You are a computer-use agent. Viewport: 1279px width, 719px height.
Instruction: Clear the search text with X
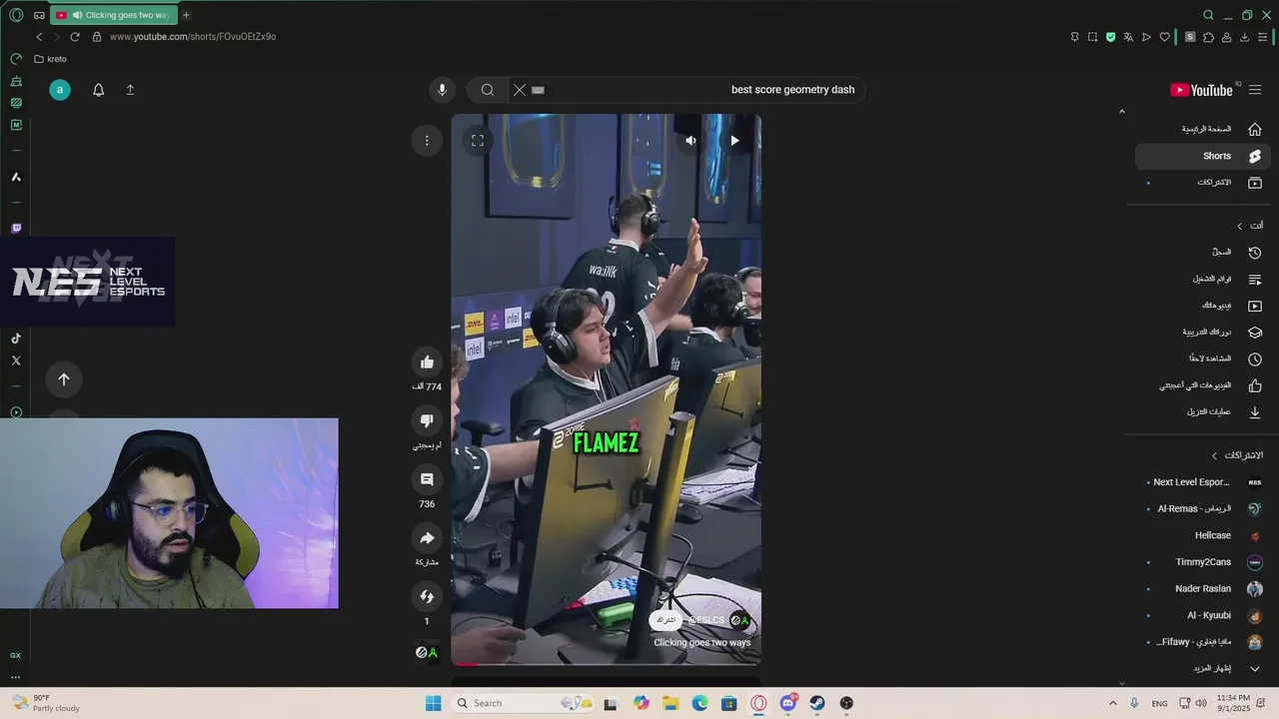(x=520, y=90)
